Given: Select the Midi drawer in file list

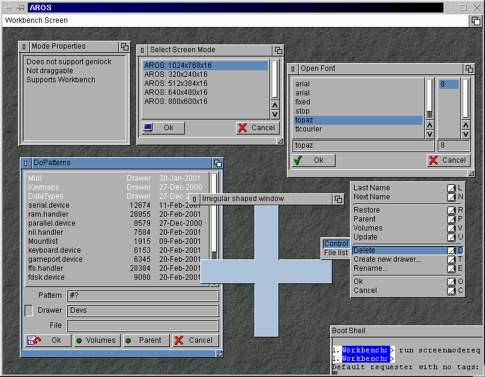Looking at the screenshot, I should (x=117, y=178).
